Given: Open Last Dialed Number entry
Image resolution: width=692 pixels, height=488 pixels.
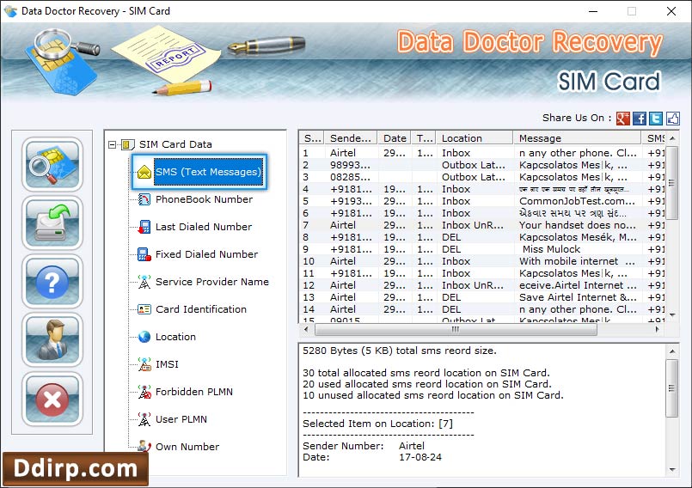Looking at the screenshot, I should tap(204, 227).
